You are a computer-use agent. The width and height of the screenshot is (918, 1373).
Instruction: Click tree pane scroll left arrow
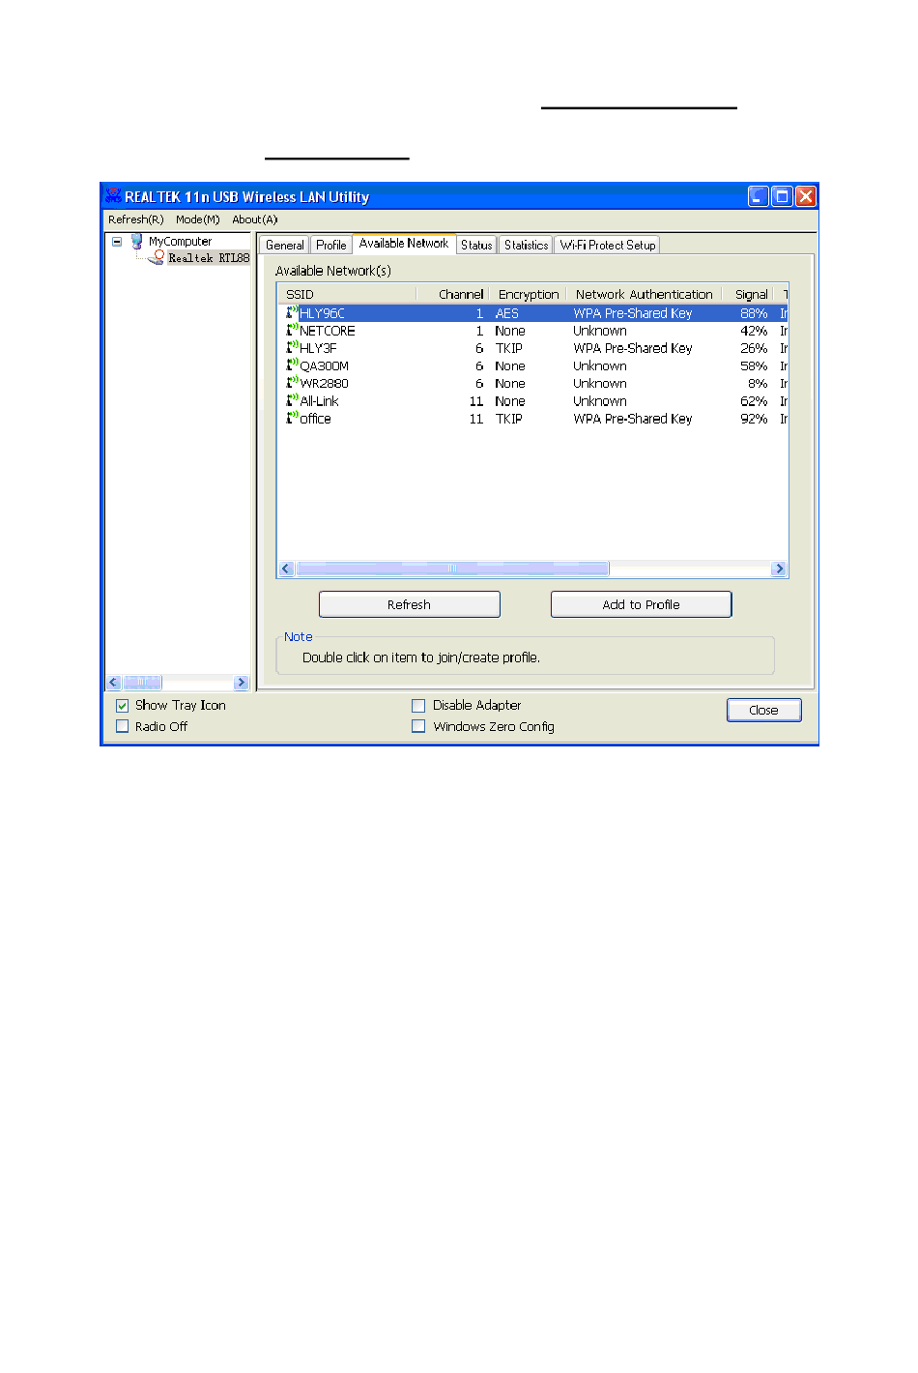[x=114, y=683]
